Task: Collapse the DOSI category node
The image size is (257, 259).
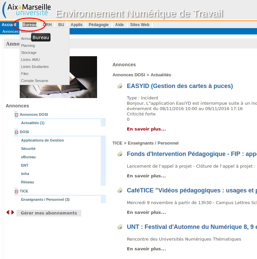Action: [x=16, y=132]
